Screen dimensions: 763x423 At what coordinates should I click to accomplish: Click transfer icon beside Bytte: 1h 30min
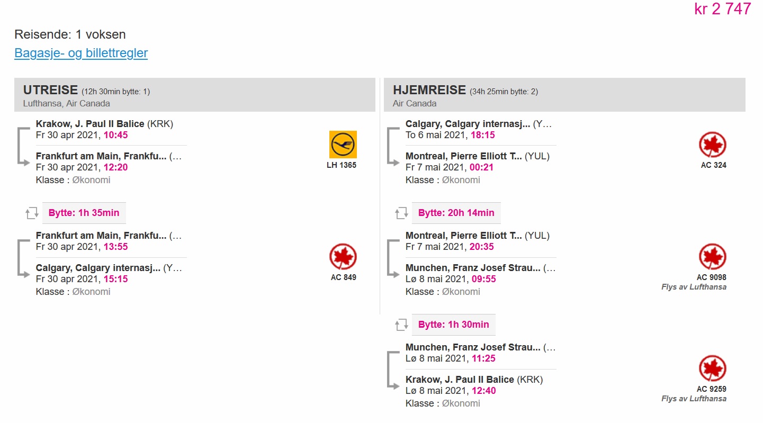pos(401,325)
